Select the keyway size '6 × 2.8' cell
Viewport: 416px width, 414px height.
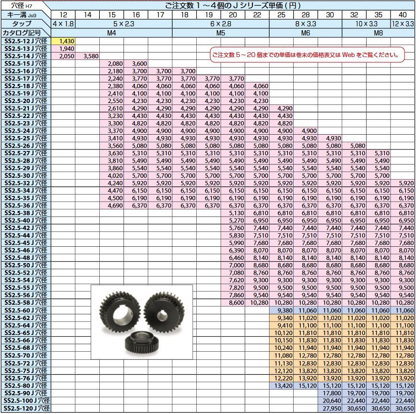tap(221, 24)
